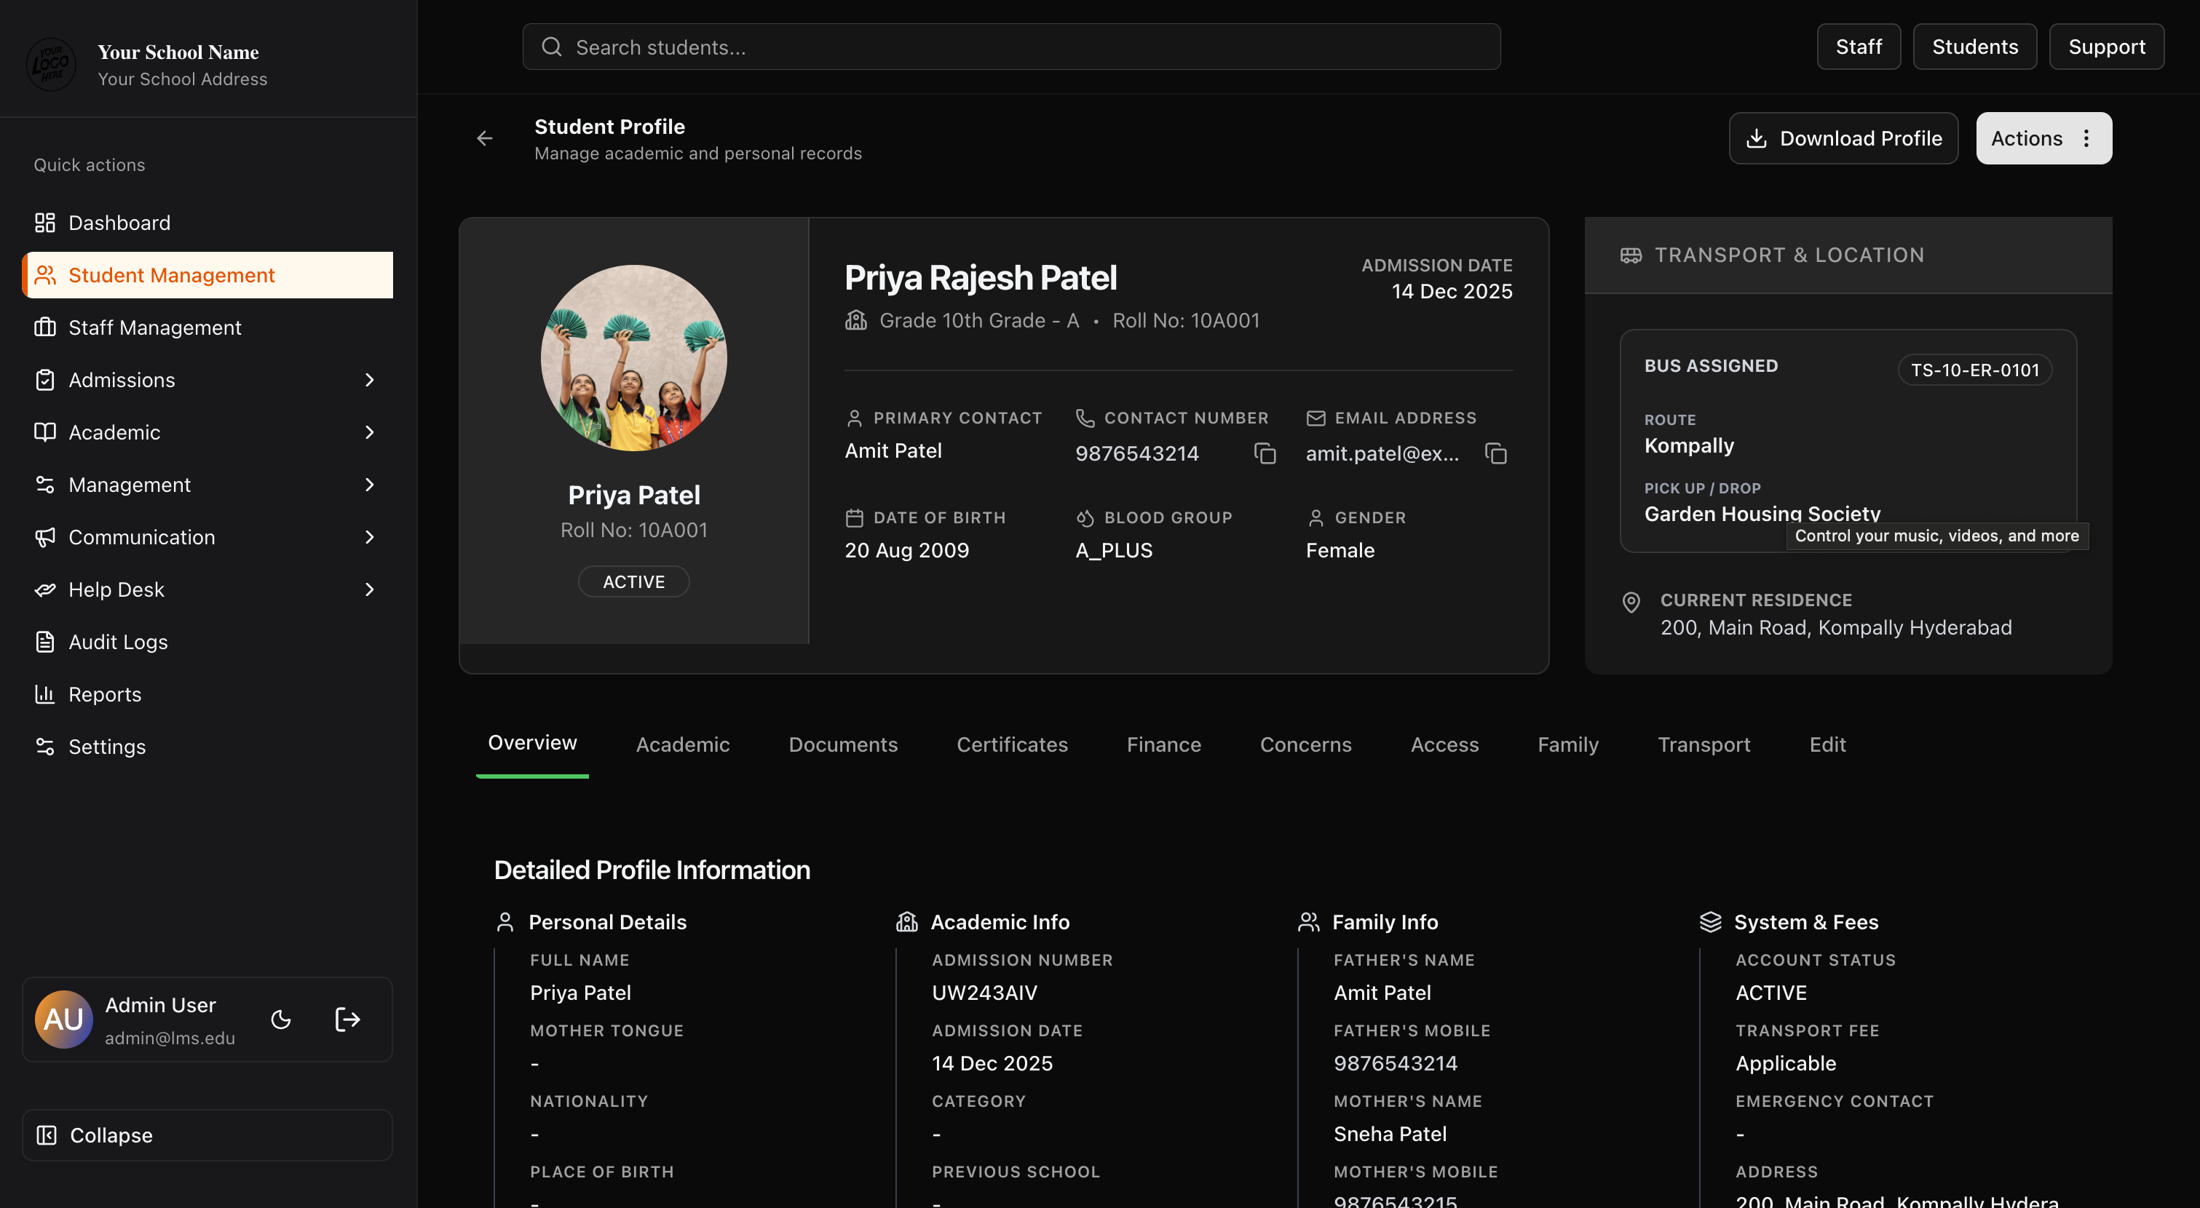This screenshot has width=2200, height=1208.
Task: Toggle dark mode with the moon icon
Action: point(281,1020)
